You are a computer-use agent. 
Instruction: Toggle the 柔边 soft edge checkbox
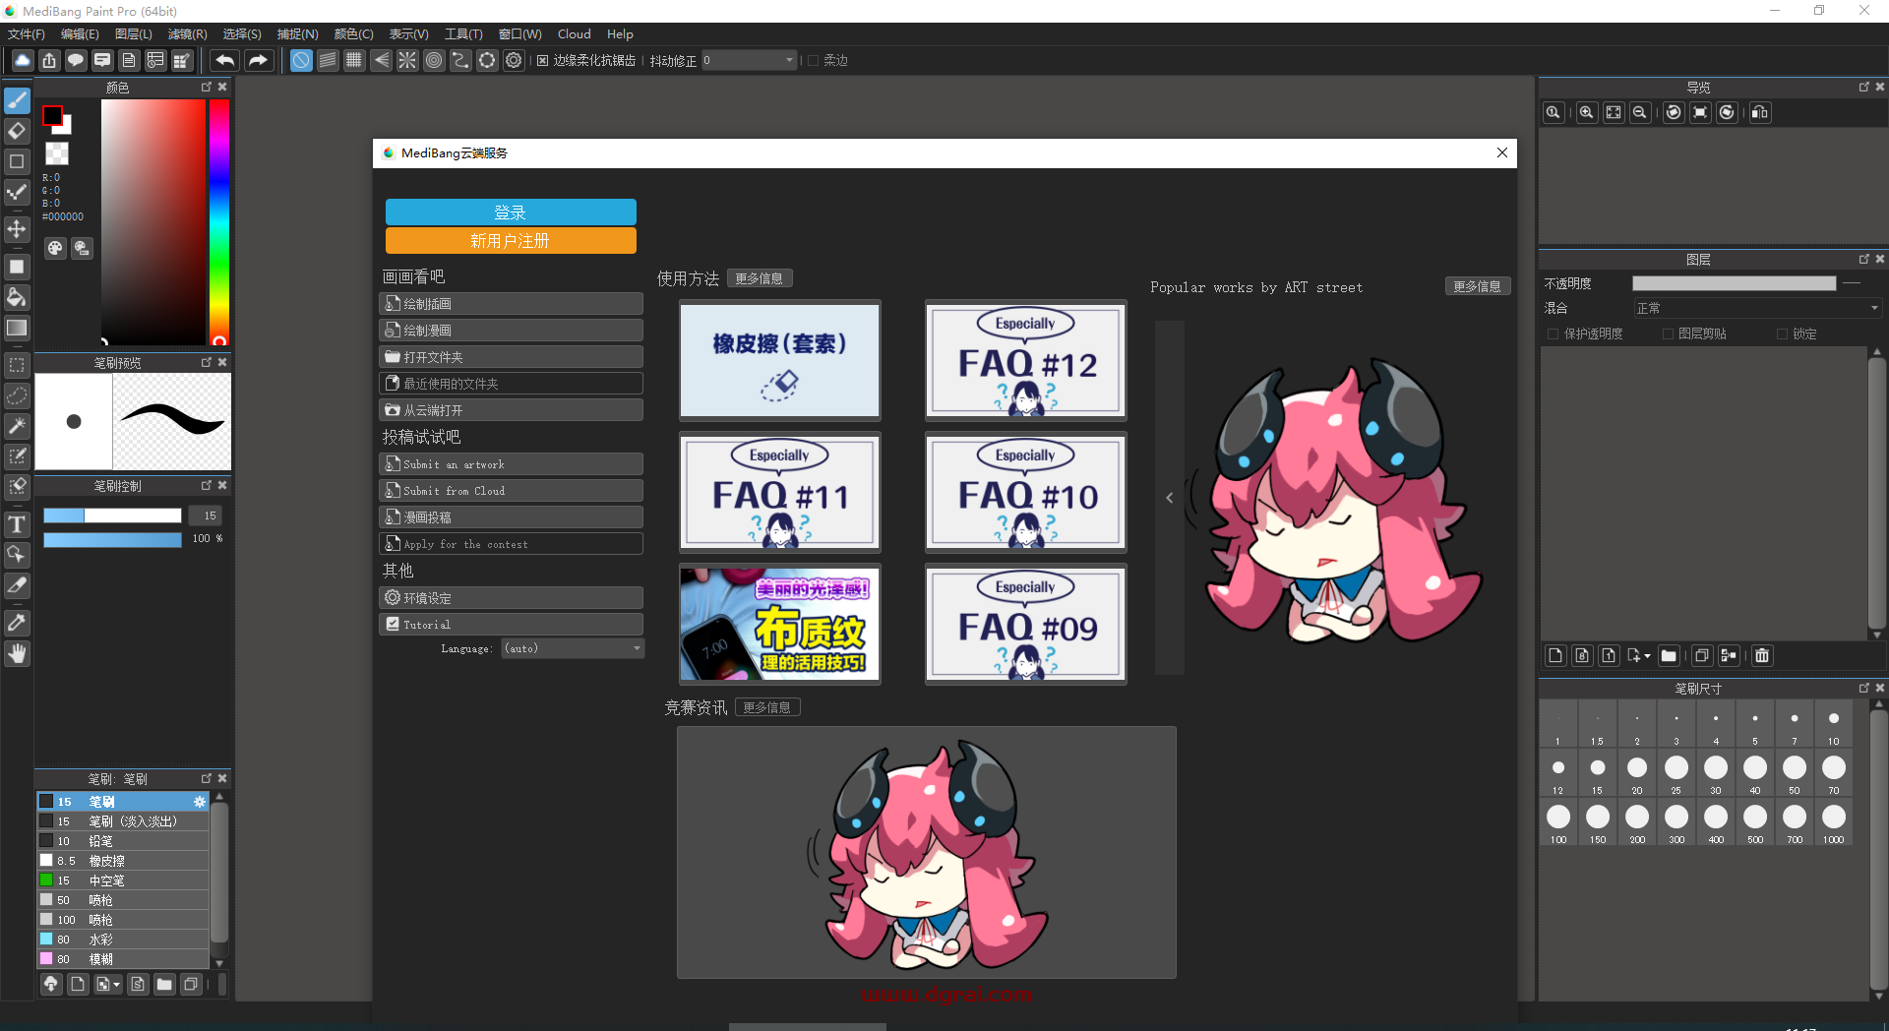pos(813,61)
